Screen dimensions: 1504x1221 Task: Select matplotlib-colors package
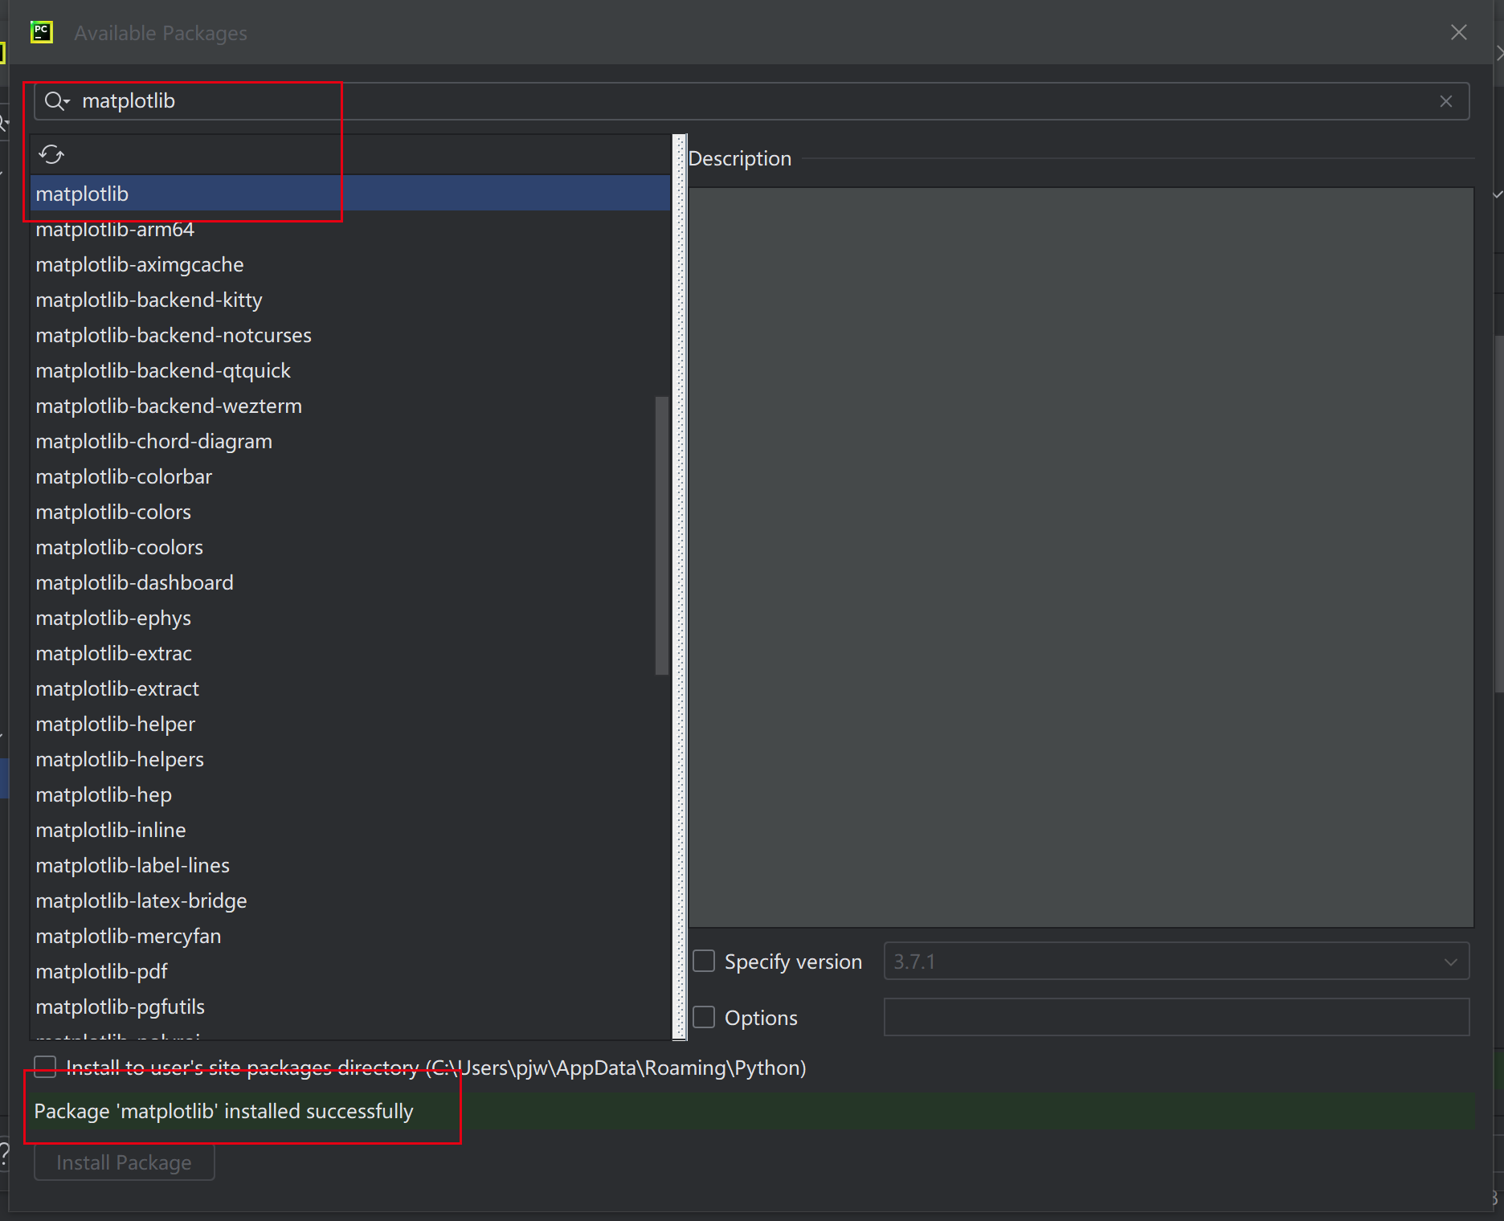(350, 512)
